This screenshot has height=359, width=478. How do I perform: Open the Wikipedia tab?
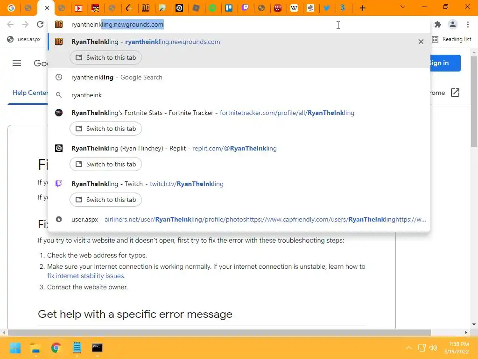[x=294, y=8]
